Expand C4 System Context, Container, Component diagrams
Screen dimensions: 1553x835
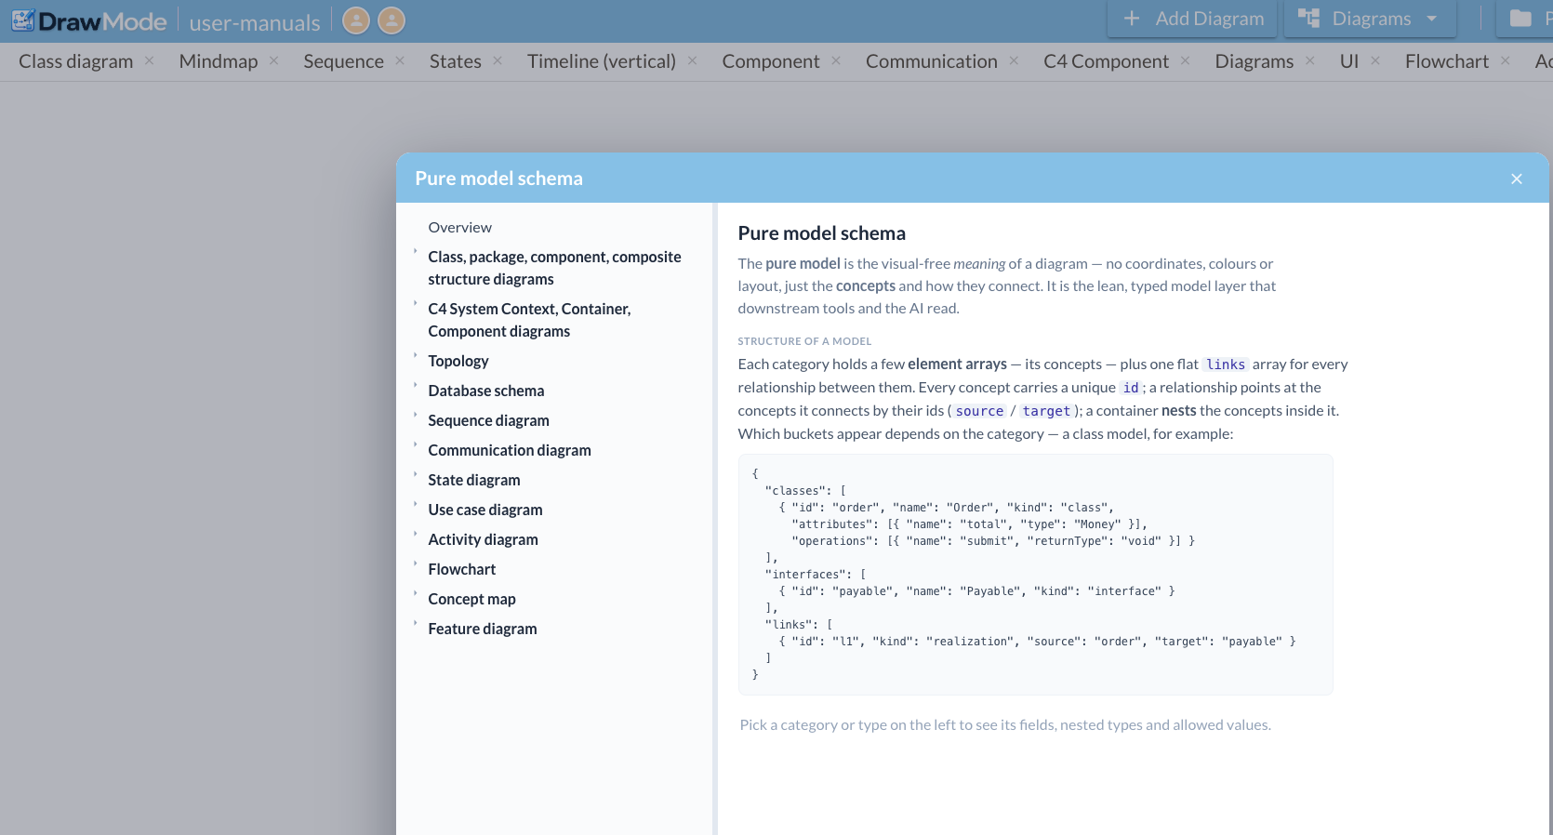click(x=415, y=303)
